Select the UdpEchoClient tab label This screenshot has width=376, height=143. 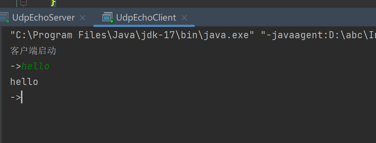click(x=146, y=17)
